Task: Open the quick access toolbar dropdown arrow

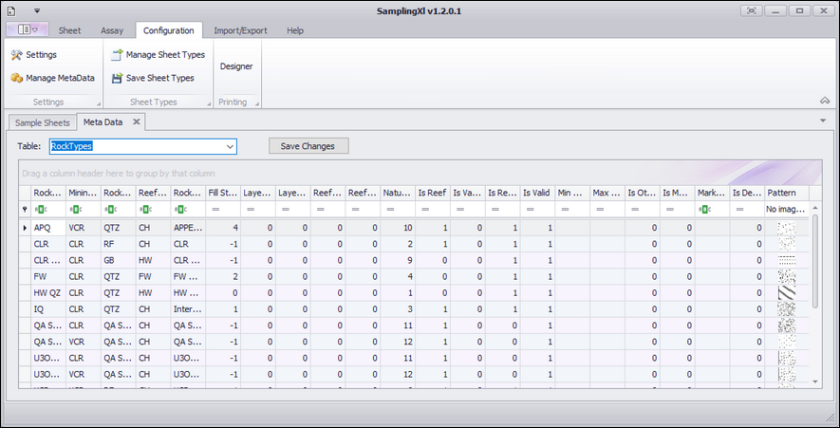Action: point(36,10)
